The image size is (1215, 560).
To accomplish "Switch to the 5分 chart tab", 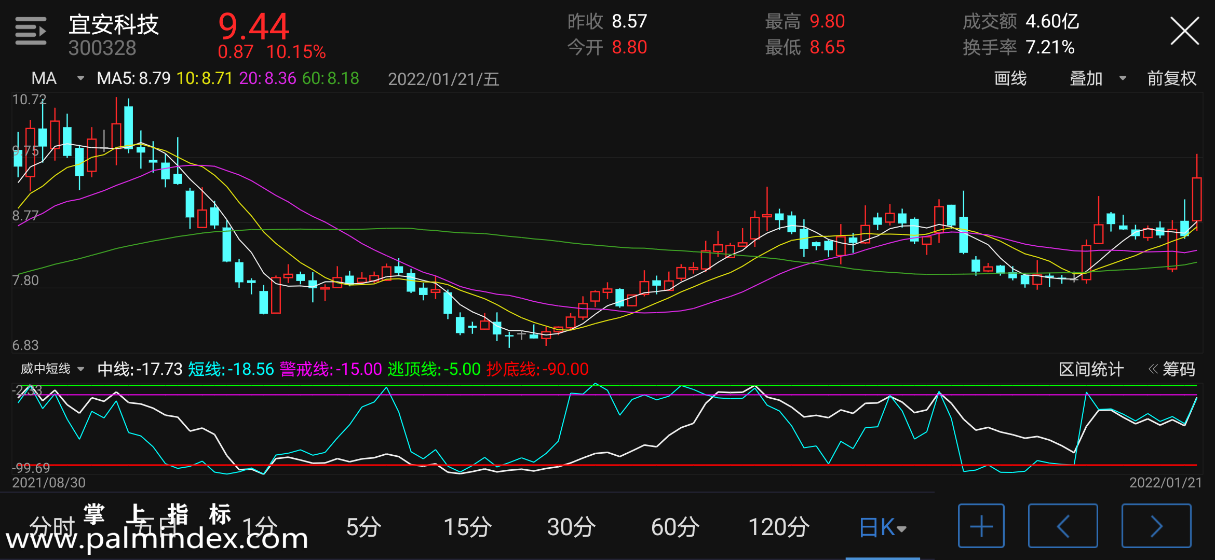I will pos(363,527).
